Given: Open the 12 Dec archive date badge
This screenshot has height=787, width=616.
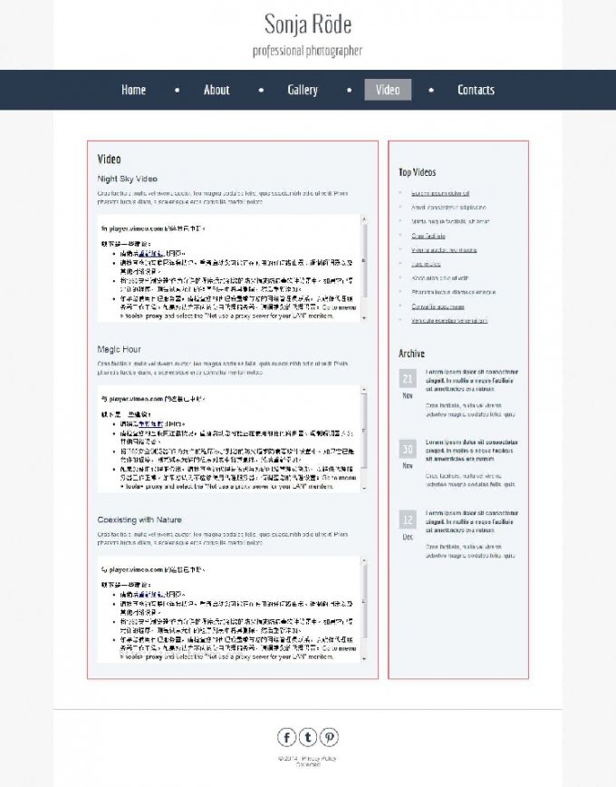Looking at the screenshot, I should click(x=408, y=520).
